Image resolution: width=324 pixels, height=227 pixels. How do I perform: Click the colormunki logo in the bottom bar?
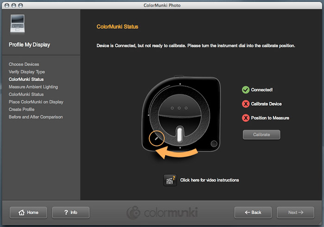162,213
